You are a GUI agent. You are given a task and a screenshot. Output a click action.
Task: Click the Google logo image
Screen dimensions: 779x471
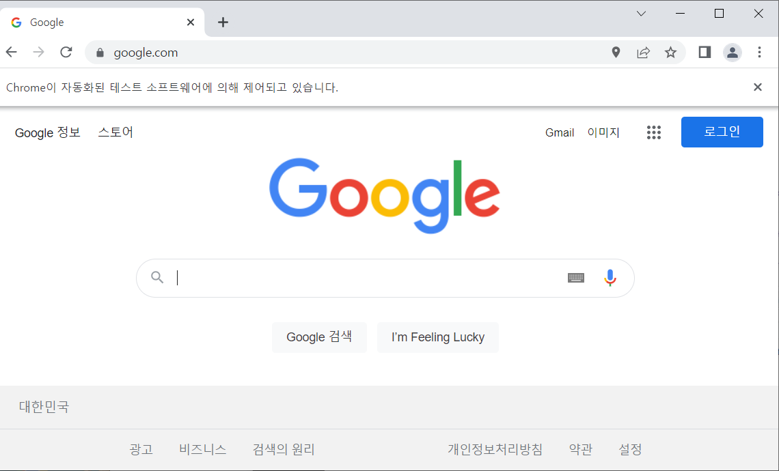coord(385,195)
